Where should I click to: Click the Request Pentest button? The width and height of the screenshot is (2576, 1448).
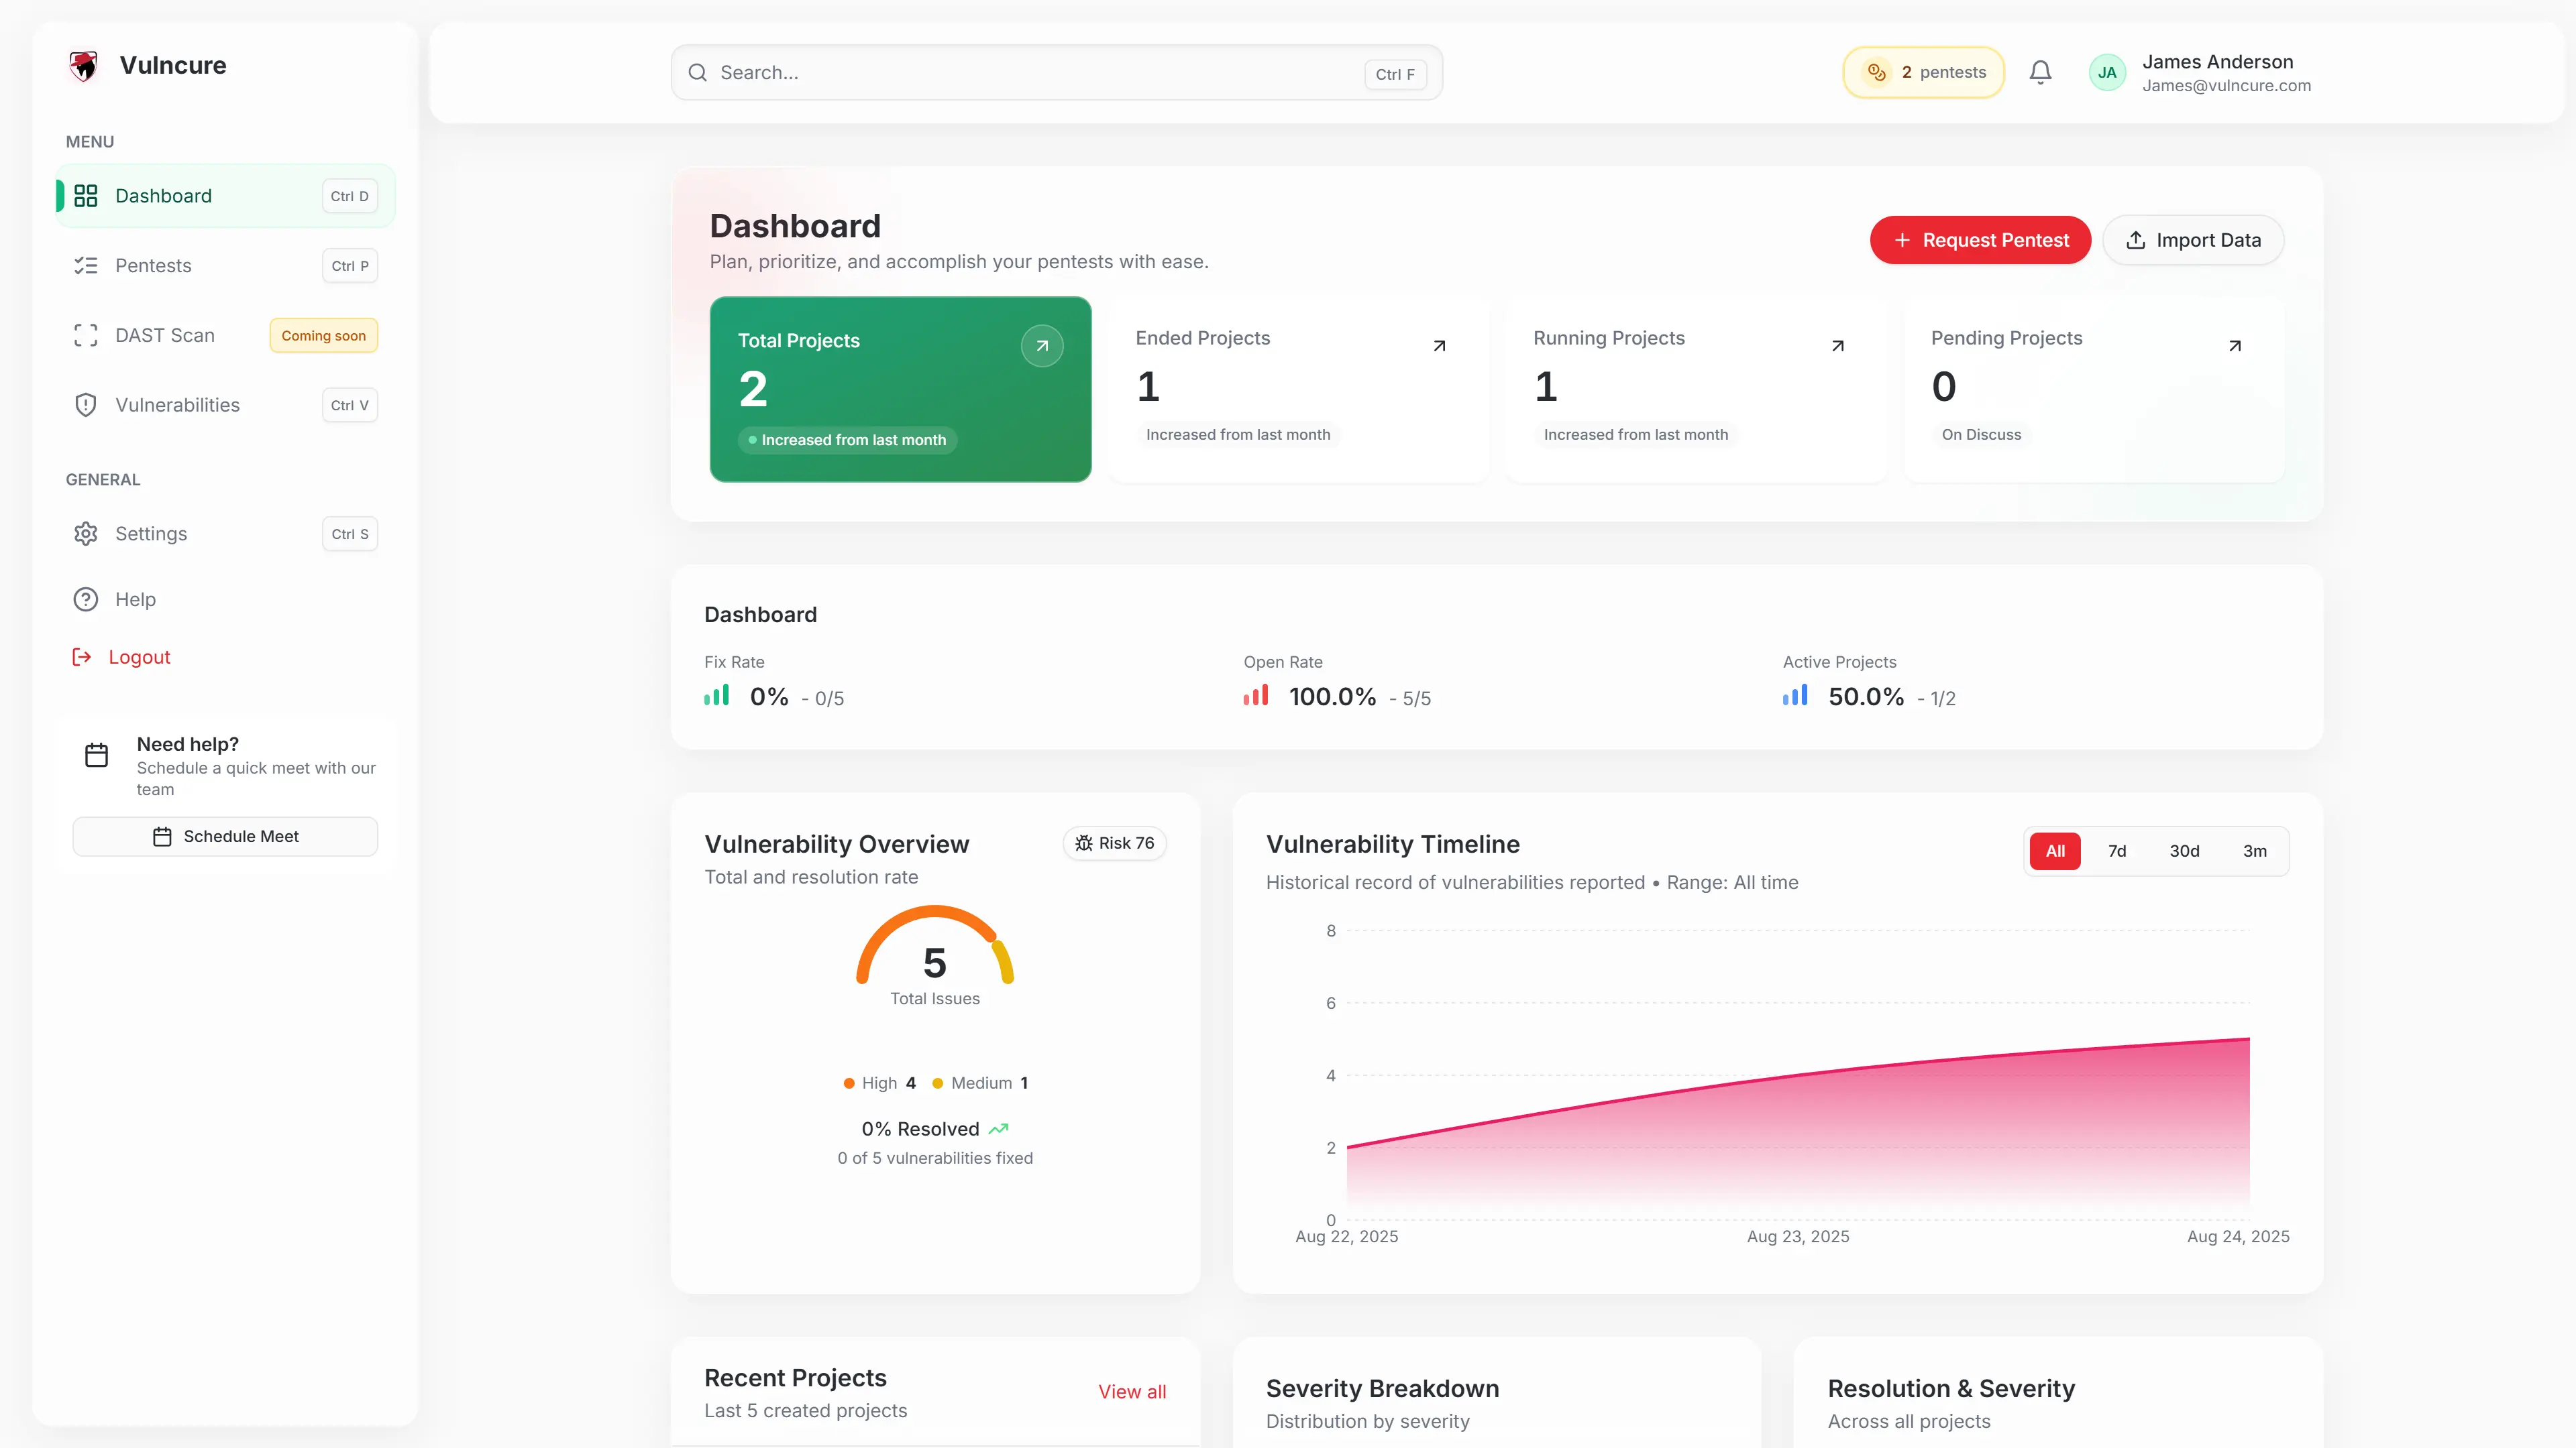[x=1980, y=240]
